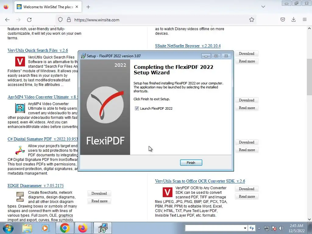
Task: Close the WinSite tab
Action: (77, 7)
